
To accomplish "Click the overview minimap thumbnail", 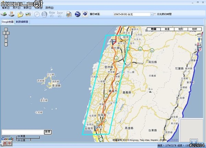I will (x=192, y=130).
